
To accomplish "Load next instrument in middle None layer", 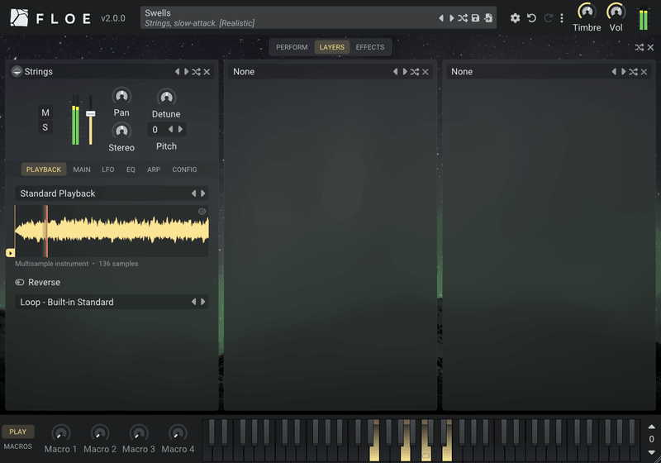I will coord(405,72).
